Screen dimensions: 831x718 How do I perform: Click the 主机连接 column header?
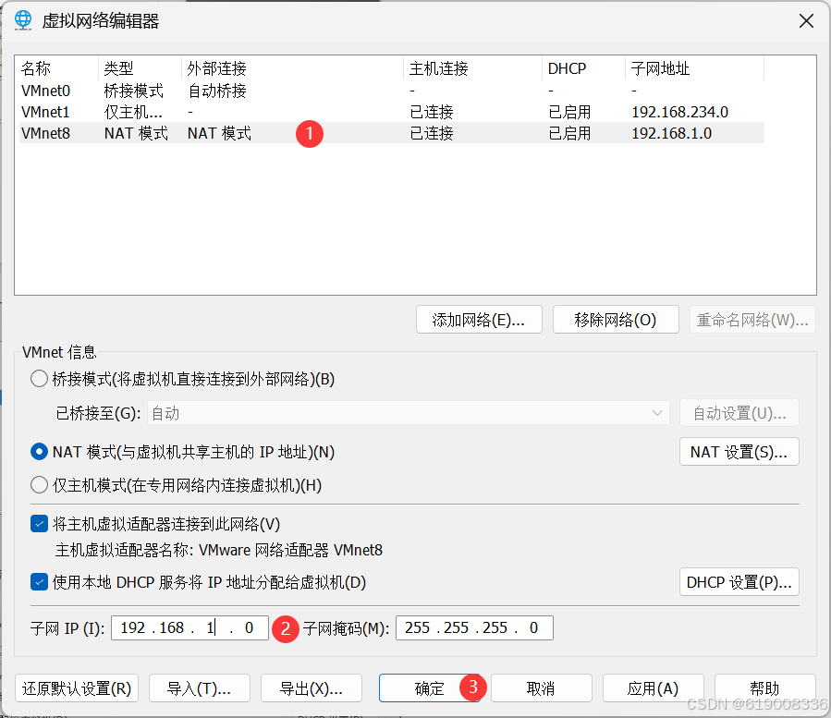[472, 68]
